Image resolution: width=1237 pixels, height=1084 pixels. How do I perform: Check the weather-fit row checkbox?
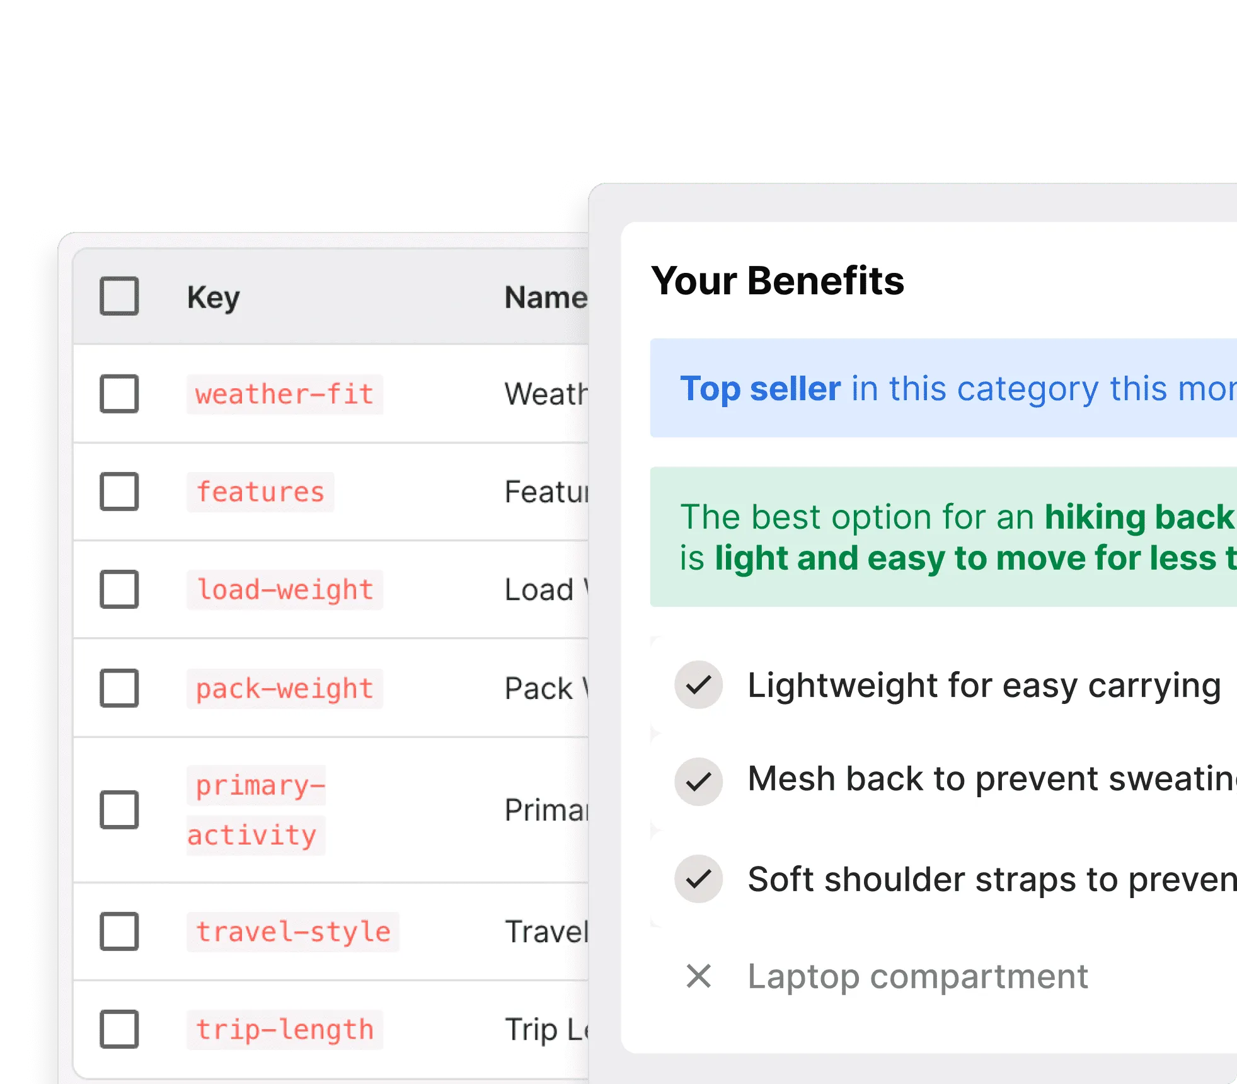pos(119,394)
